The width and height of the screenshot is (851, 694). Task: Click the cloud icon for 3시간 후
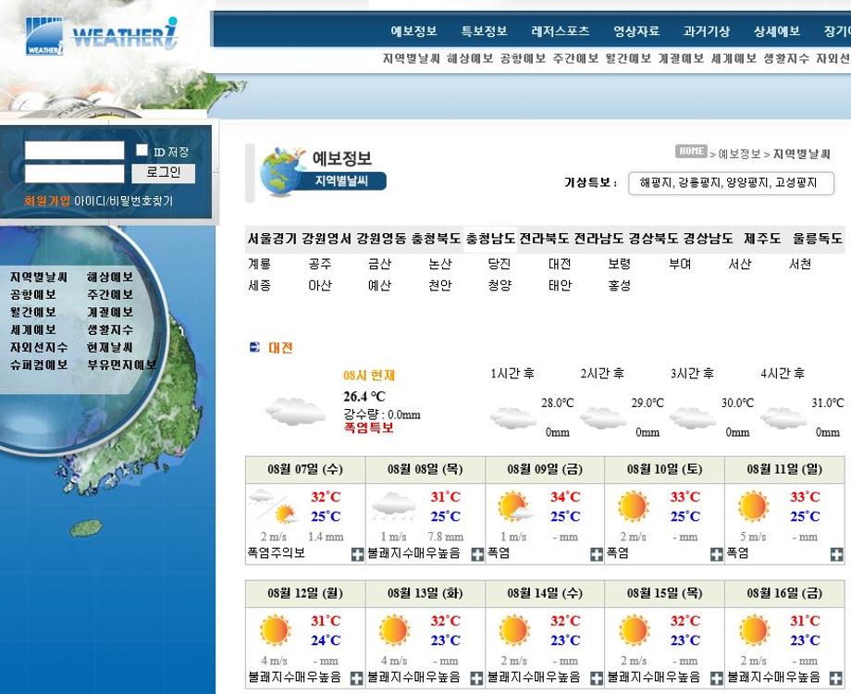tap(693, 417)
